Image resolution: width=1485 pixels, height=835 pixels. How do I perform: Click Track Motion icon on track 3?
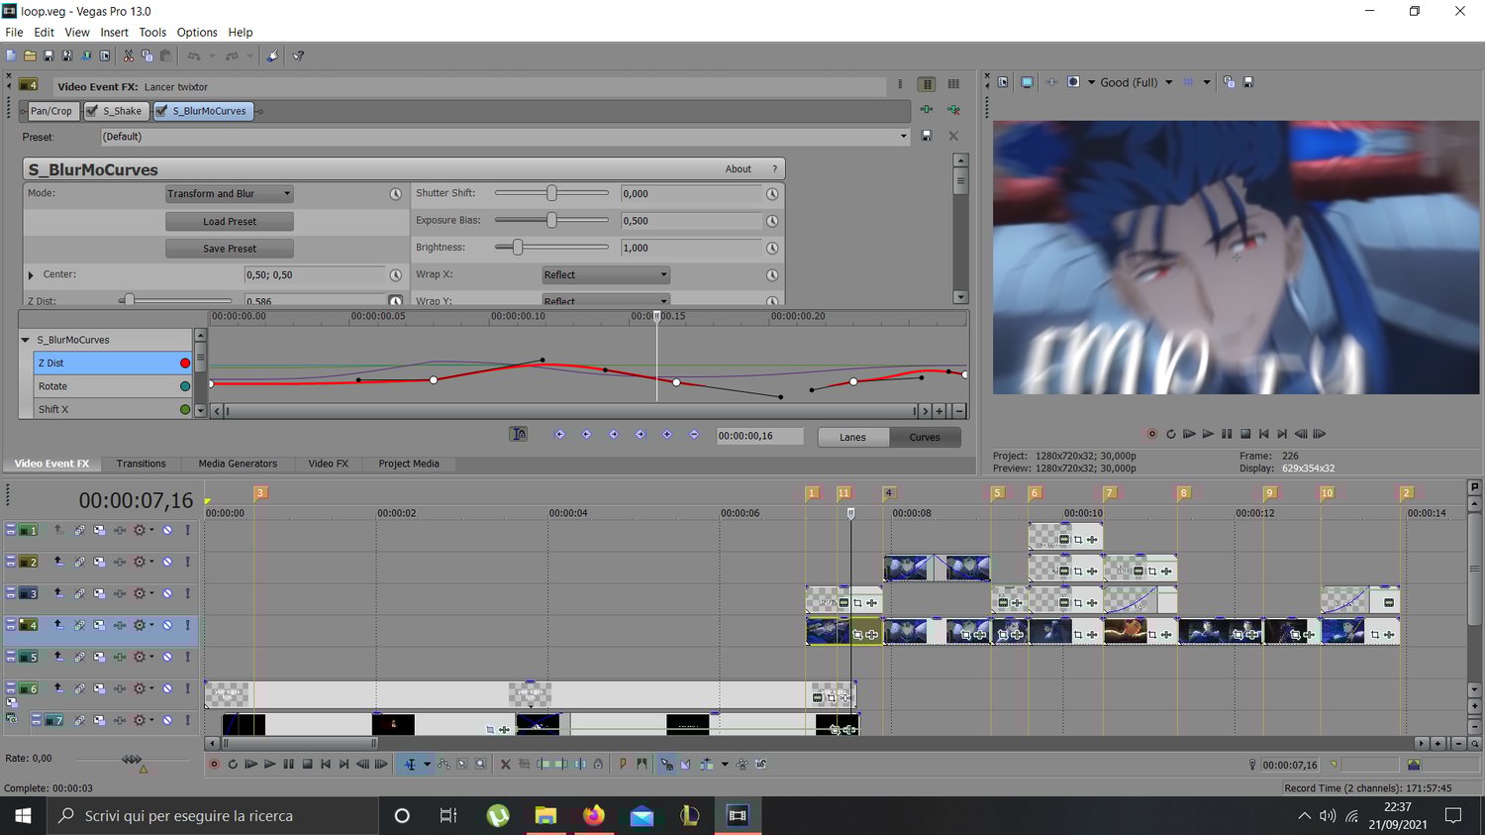coord(99,593)
